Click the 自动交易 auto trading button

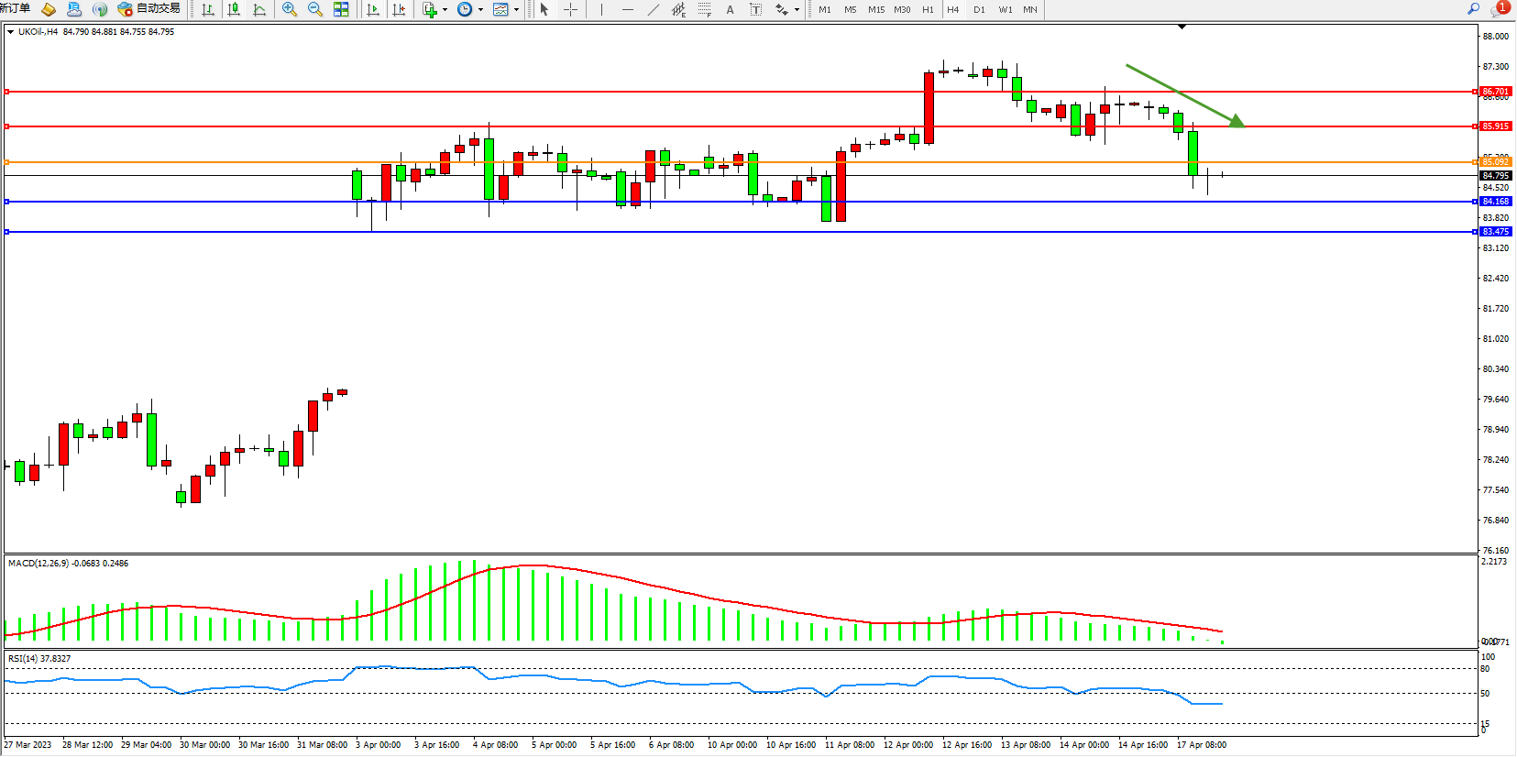(149, 8)
